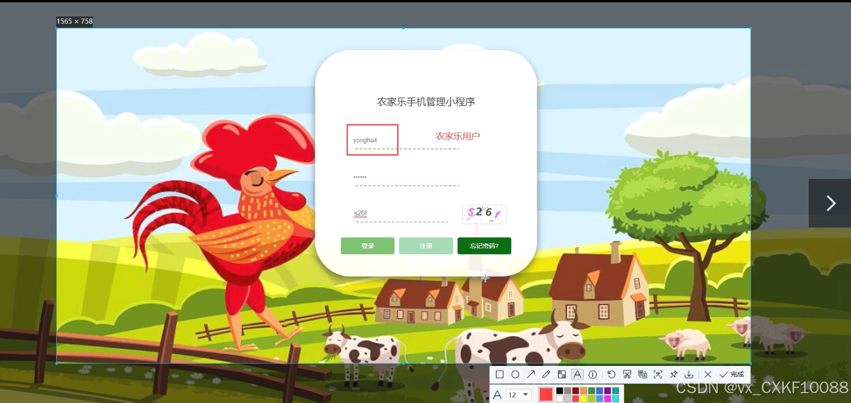Go to next image with right arrow
The image size is (851, 403).
pos(830,203)
